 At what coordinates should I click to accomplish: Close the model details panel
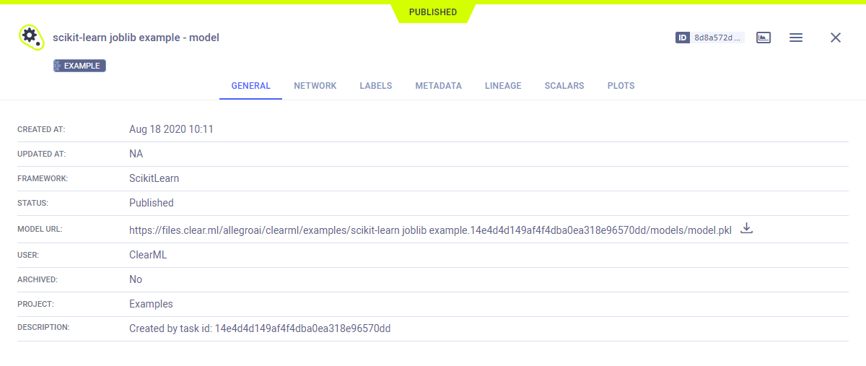836,38
